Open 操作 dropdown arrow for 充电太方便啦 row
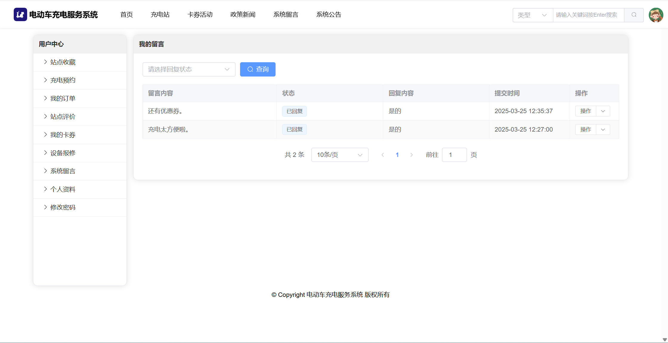This screenshot has height=343, width=668. pos(603,130)
